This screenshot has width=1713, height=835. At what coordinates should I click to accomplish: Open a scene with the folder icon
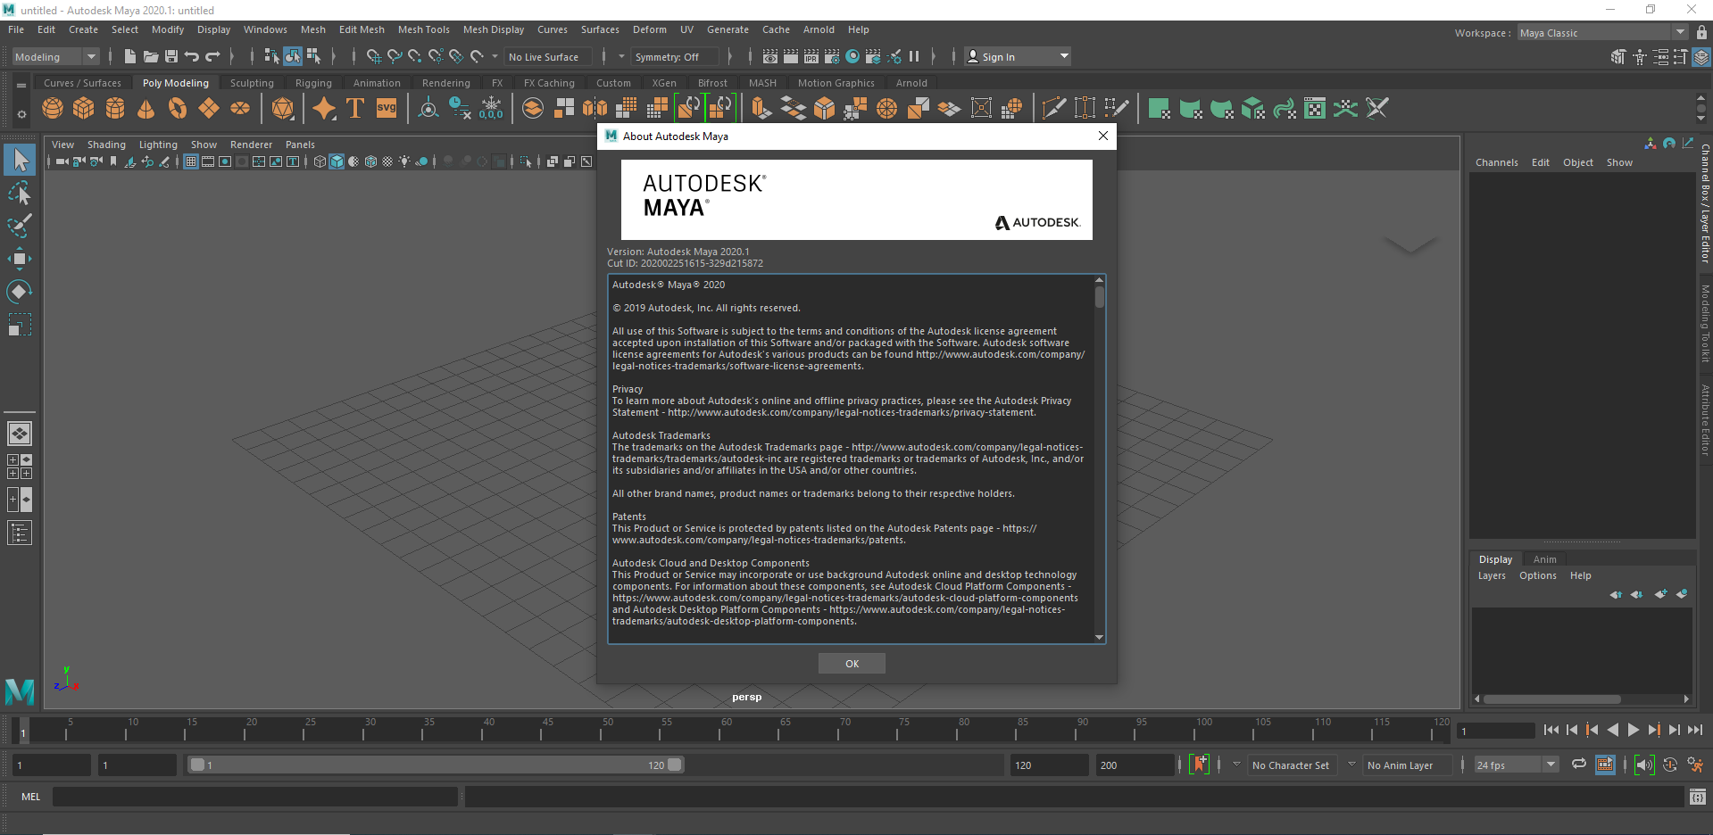tap(151, 56)
